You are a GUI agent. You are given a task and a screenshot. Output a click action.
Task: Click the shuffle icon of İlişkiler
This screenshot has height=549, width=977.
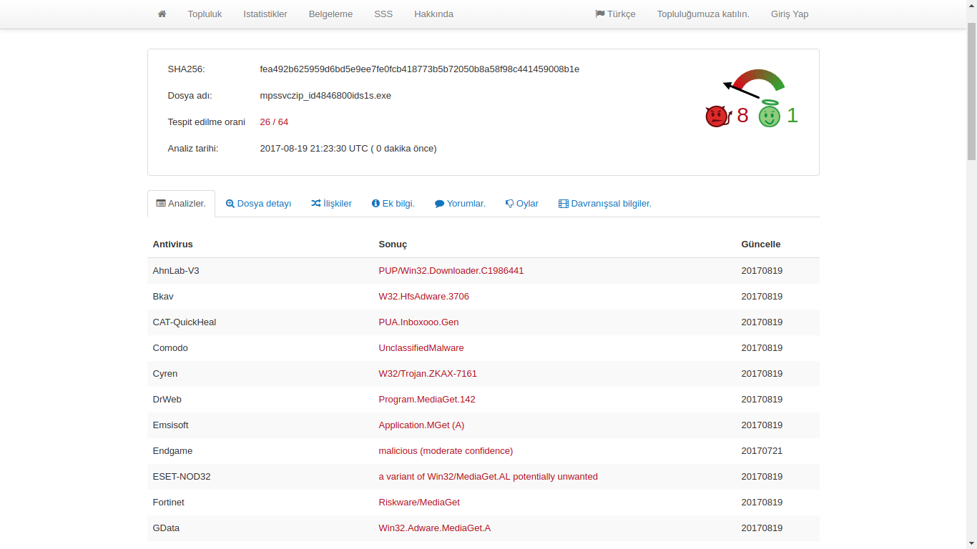tap(316, 204)
